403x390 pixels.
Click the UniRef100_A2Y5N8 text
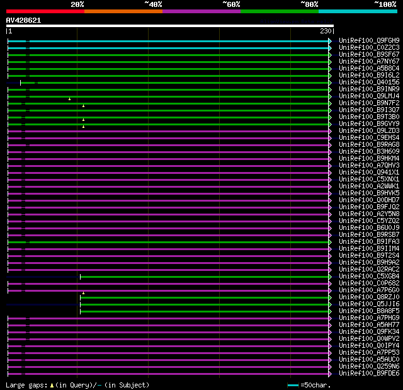pyautogui.click(x=369, y=214)
